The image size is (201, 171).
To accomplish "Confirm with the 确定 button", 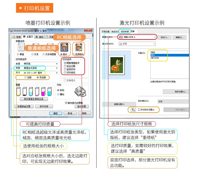I will [x=56, y=113].
